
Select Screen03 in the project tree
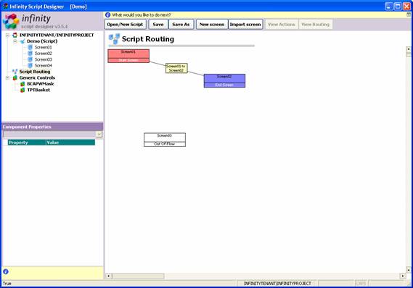pyautogui.click(x=44, y=59)
